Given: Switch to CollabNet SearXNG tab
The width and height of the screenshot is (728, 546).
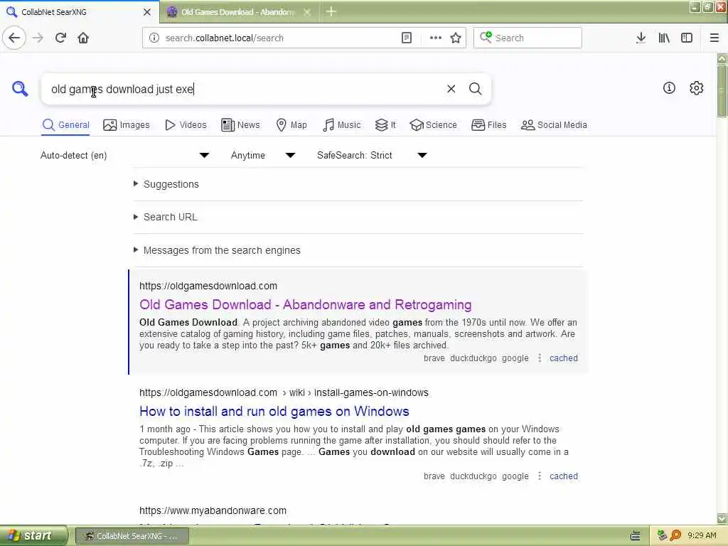Looking at the screenshot, I should tap(79, 12).
